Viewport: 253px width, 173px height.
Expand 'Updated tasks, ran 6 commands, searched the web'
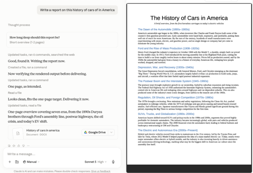41,54
